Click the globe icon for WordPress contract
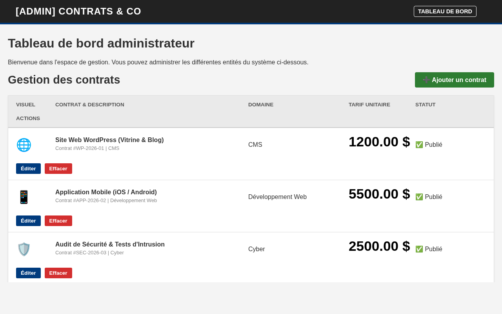 (24, 145)
